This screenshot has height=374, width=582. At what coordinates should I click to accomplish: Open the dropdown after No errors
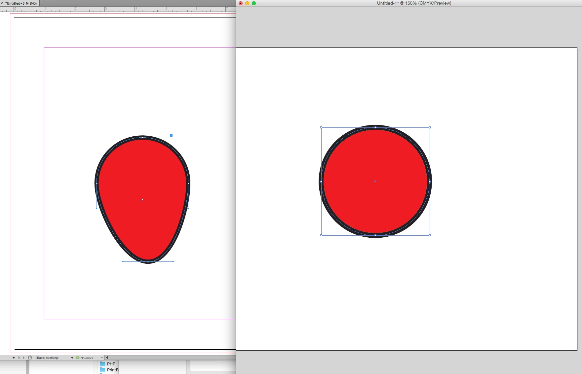102,358
